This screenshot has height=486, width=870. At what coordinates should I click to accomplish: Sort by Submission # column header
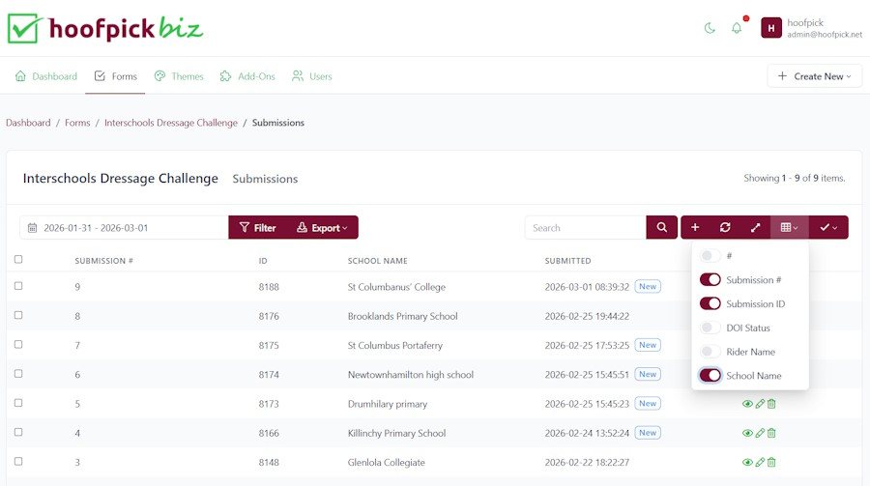click(x=103, y=261)
